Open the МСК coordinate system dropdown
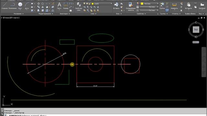 coord(196,42)
